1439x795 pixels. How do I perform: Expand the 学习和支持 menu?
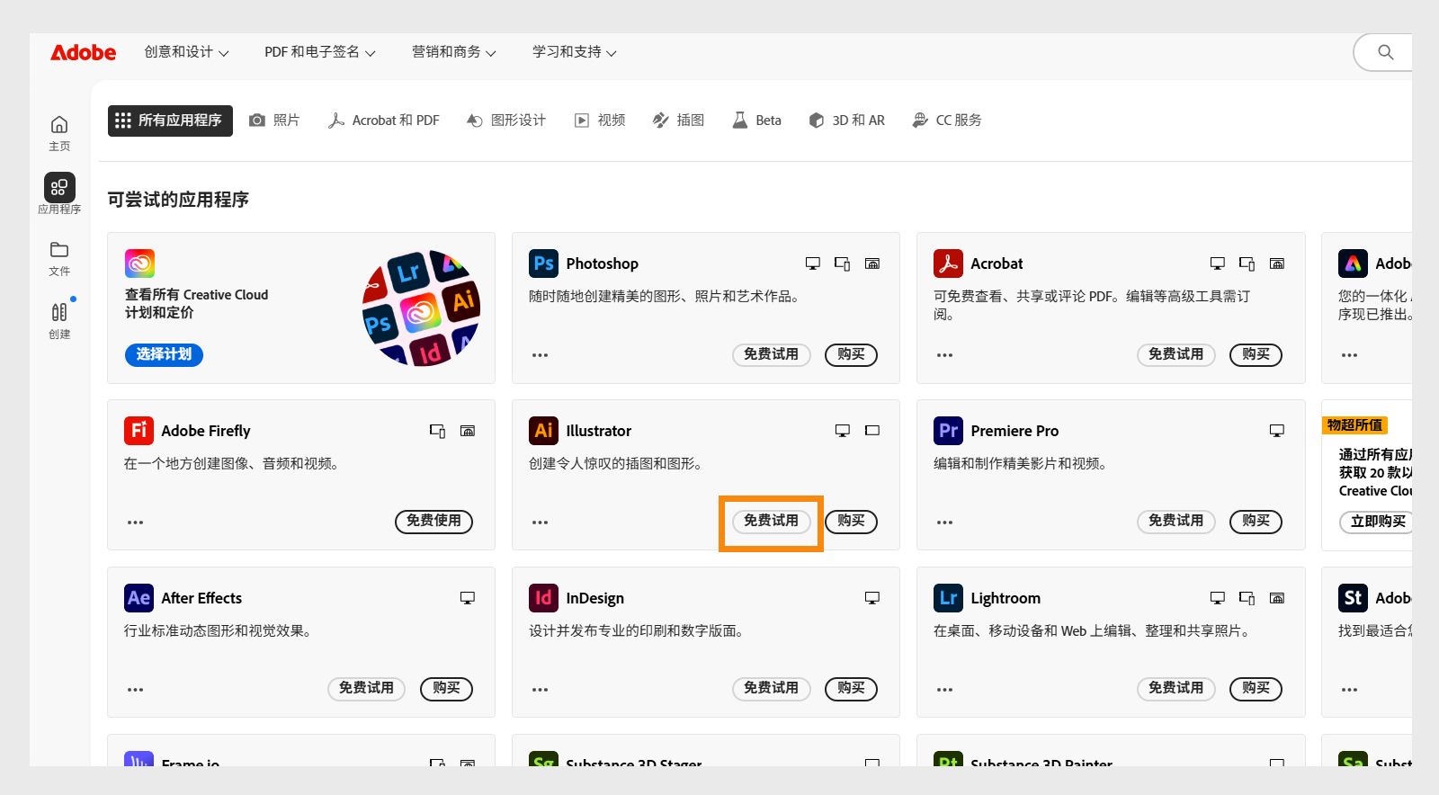point(574,52)
